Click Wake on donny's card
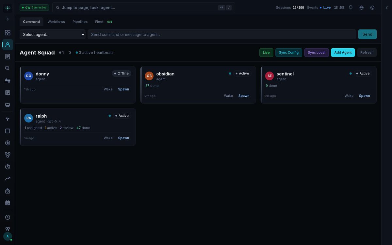This screenshot has width=392, height=245. (x=108, y=89)
